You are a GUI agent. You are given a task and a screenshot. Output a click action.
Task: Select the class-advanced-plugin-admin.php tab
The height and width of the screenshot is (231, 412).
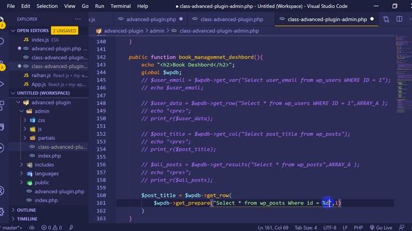pyautogui.click(x=327, y=19)
